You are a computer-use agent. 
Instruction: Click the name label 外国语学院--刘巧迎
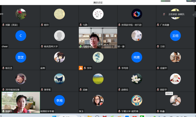click(x=131, y=25)
